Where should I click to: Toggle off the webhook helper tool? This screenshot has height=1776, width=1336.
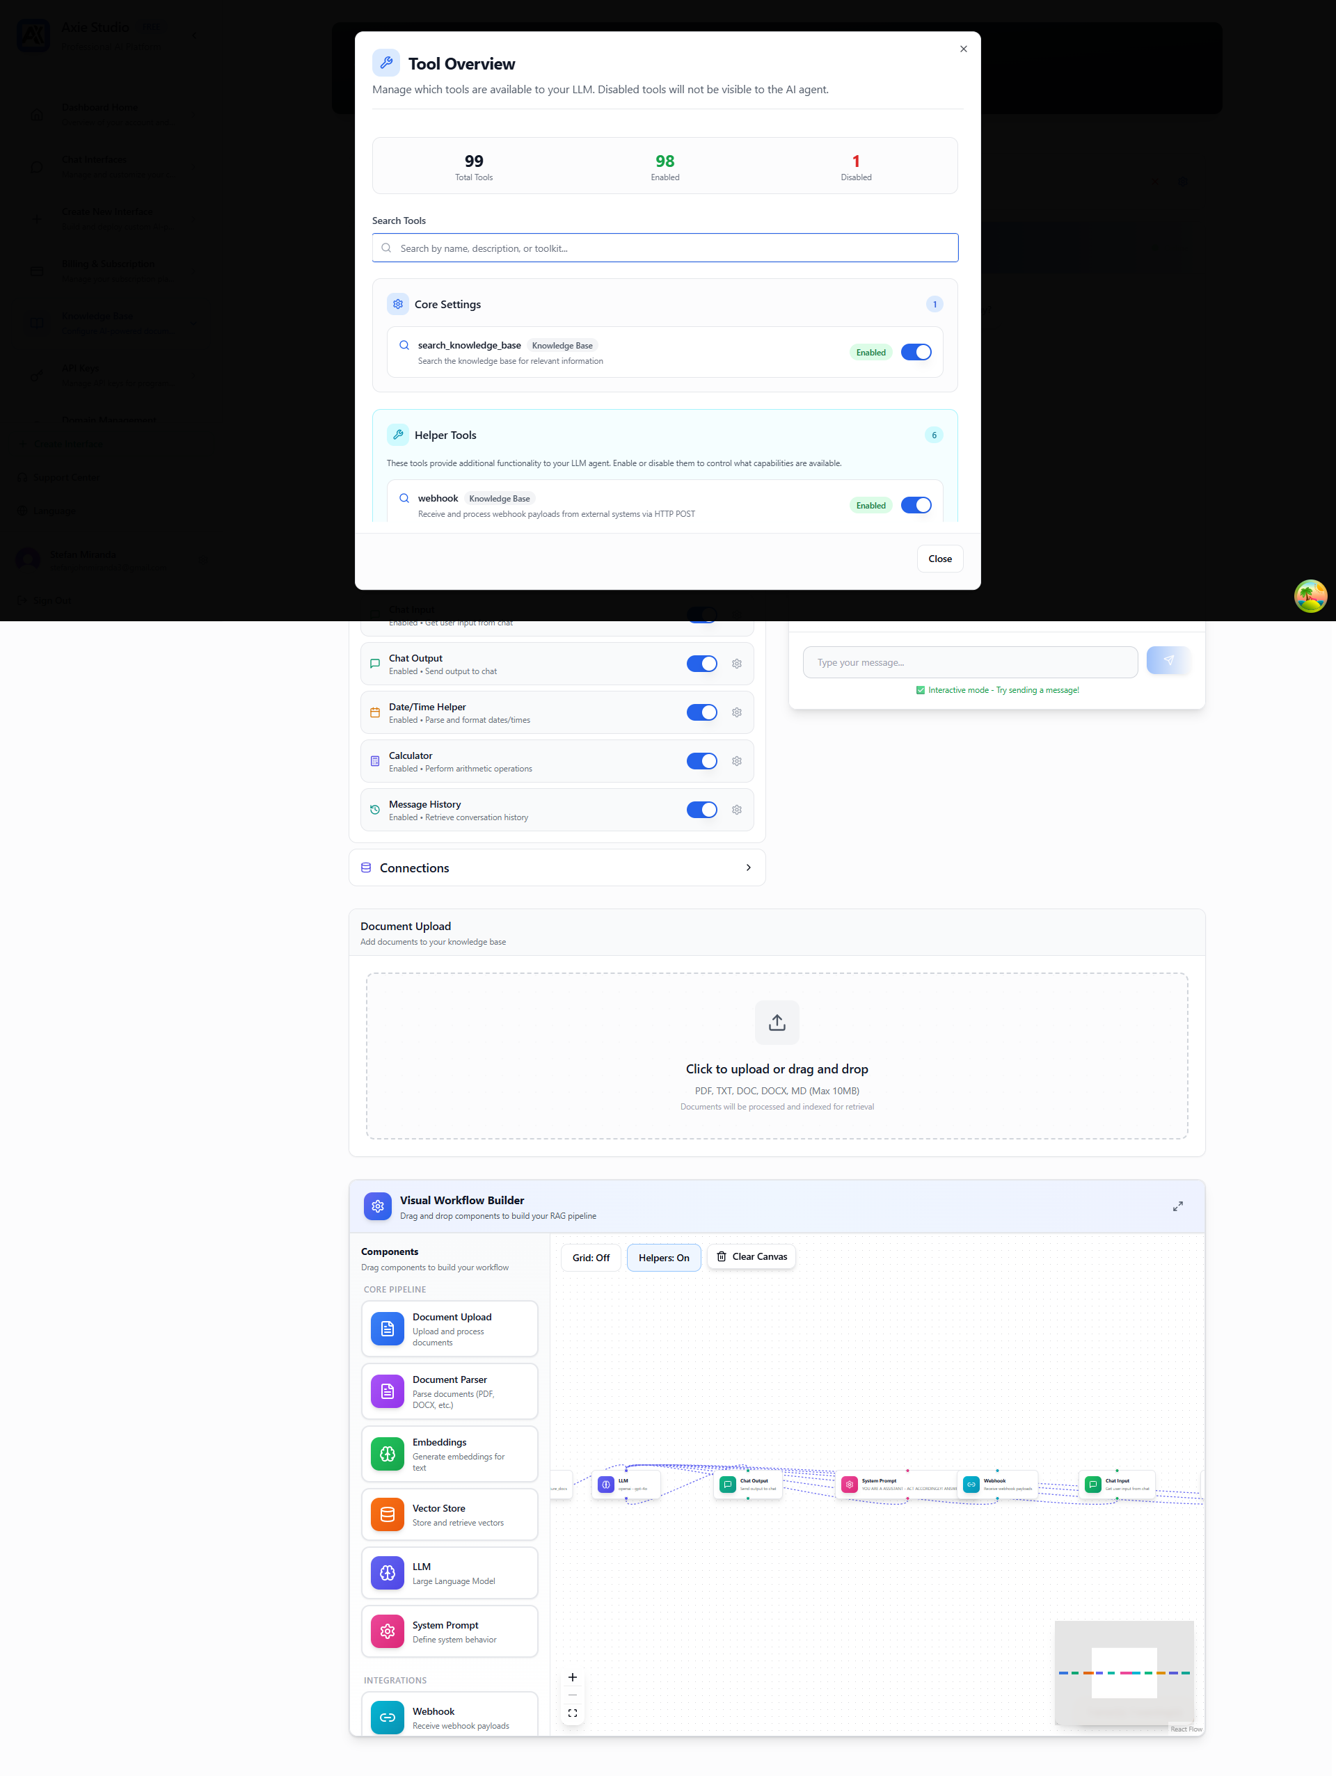tap(915, 505)
